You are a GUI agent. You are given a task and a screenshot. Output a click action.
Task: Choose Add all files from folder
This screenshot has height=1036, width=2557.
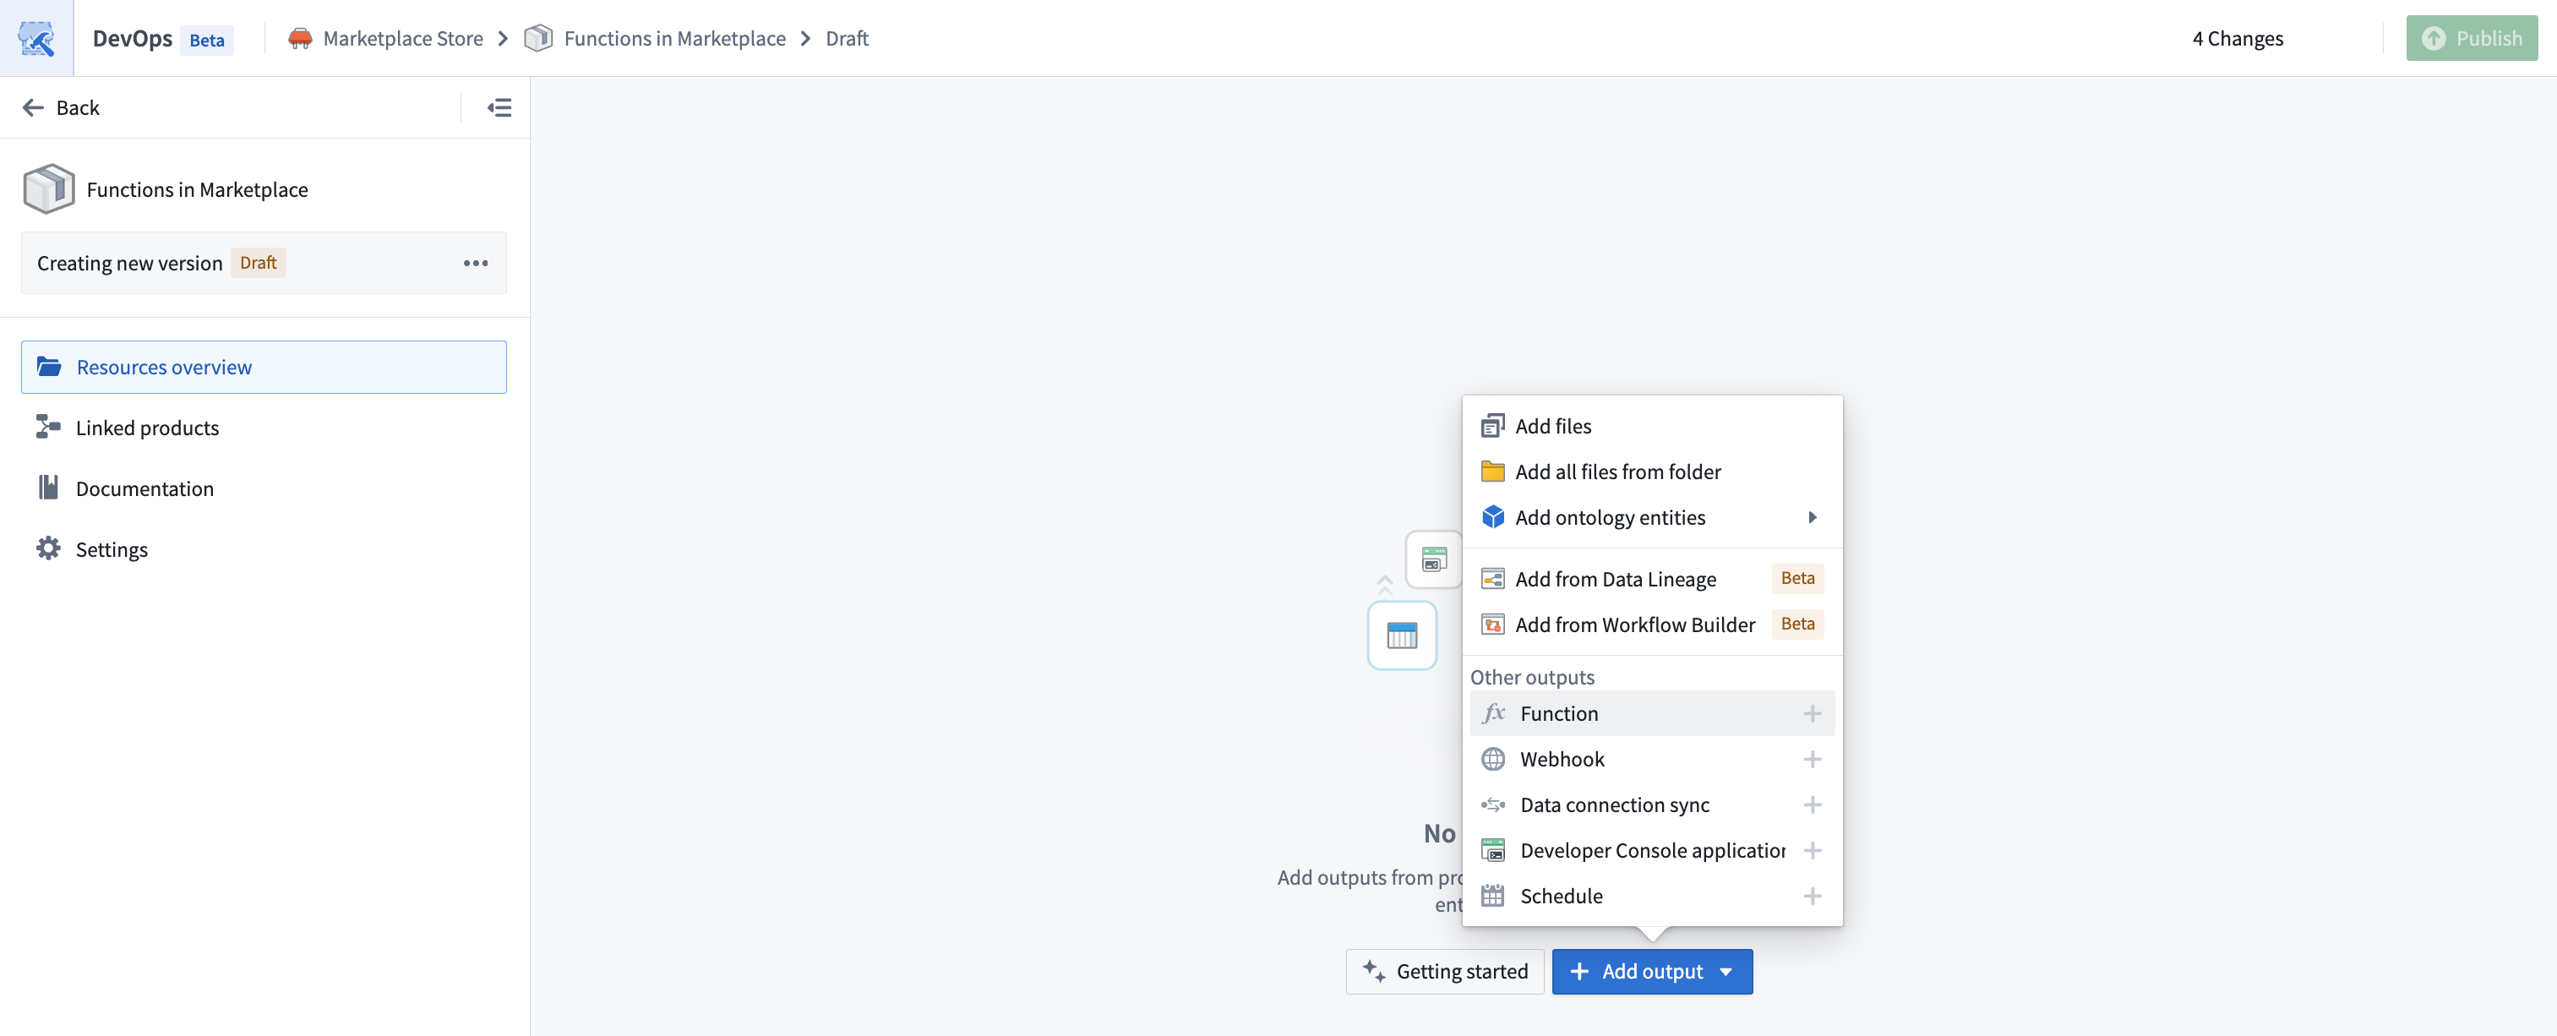[1617, 472]
